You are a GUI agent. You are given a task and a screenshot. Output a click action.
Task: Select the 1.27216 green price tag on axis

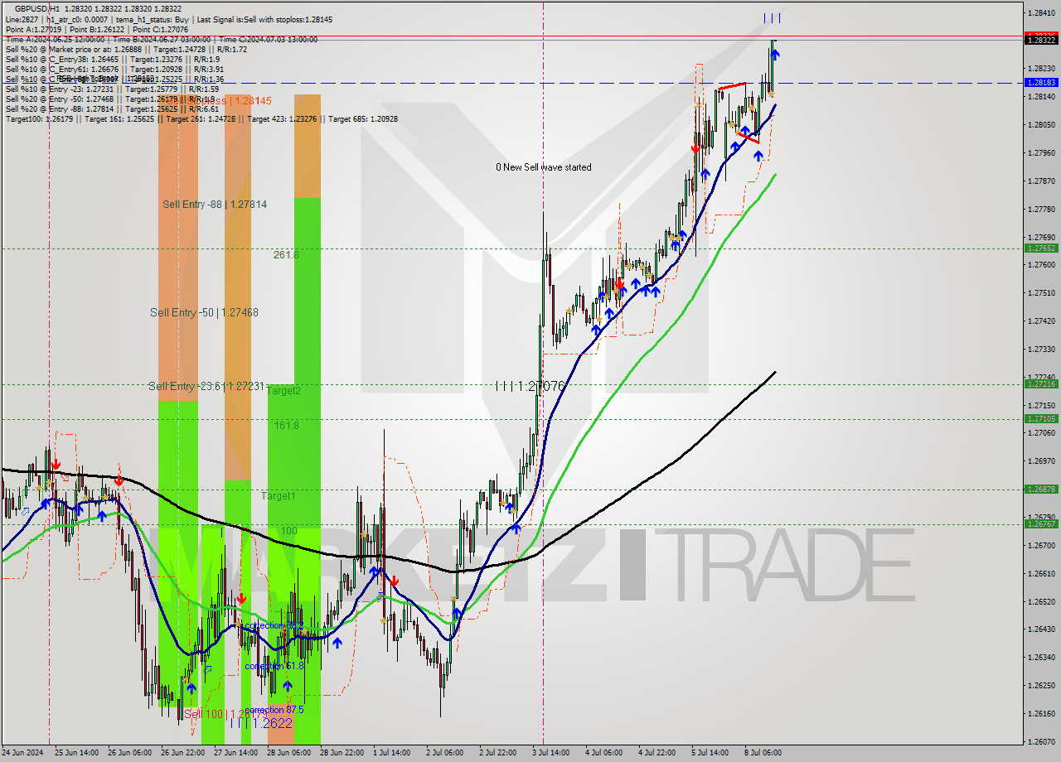[1041, 383]
